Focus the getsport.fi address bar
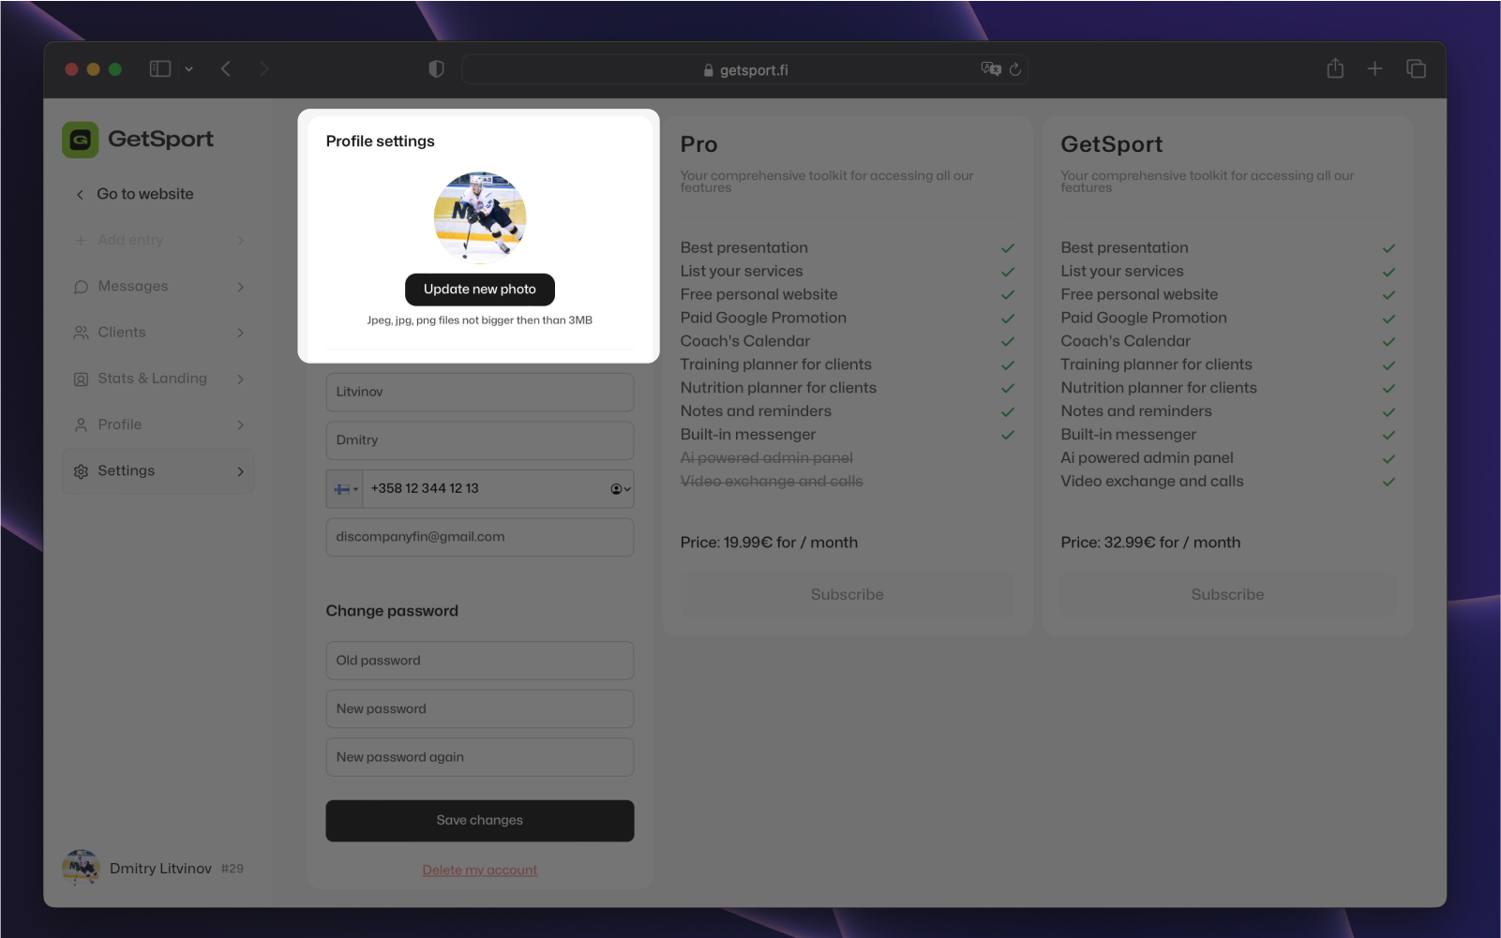The width and height of the screenshot is (1501, 938). (x=744, y=69)
